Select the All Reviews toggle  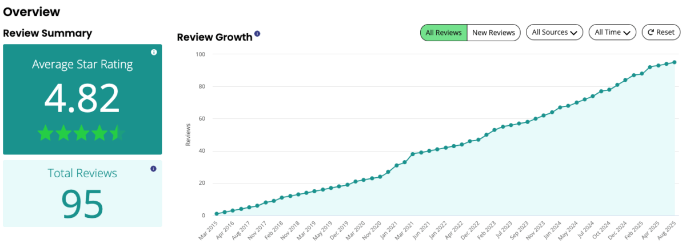(x=444, y=33)
